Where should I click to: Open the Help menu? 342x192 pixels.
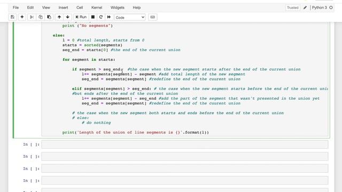(x=137, y=7)
